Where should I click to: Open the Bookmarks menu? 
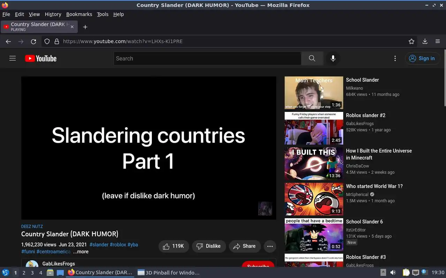[79, 14]
